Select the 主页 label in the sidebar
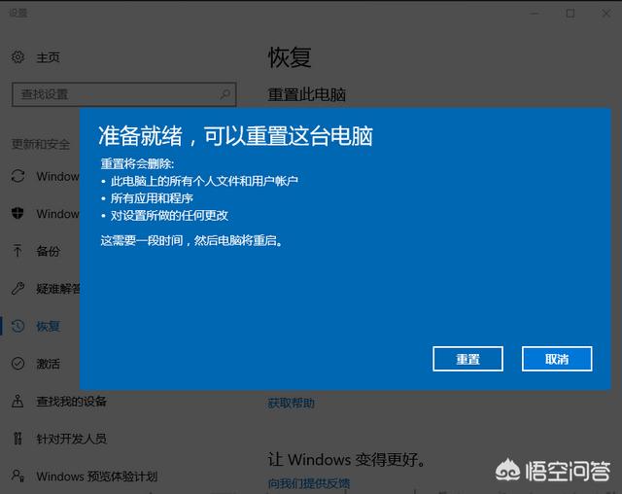Viewport: 622px width, 494px height. (x=48, y=57)
